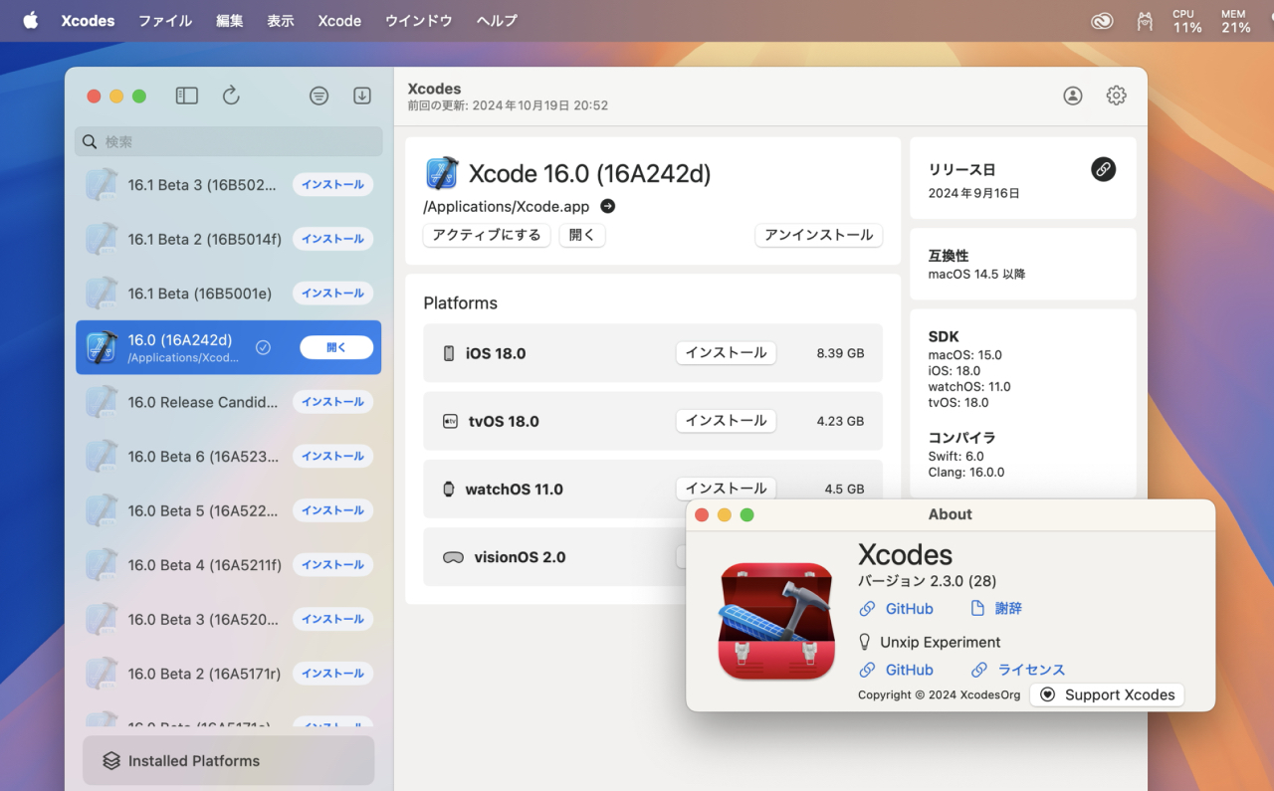
Task: Install 16.0 Beta 4 (16A5211f)
Action: pyautogui.click(x=332, y=564)
